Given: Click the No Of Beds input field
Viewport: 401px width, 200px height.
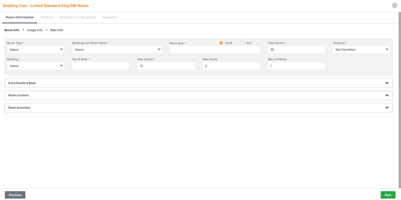Looking at the screenshot, I should click(101, 66).
